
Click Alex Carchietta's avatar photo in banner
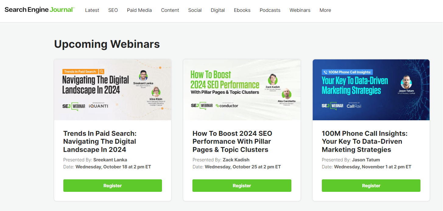point(287,93)
